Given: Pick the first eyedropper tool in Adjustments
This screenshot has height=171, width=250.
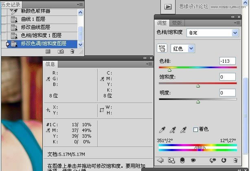Looking at the screenshot, I should (162, 129).
